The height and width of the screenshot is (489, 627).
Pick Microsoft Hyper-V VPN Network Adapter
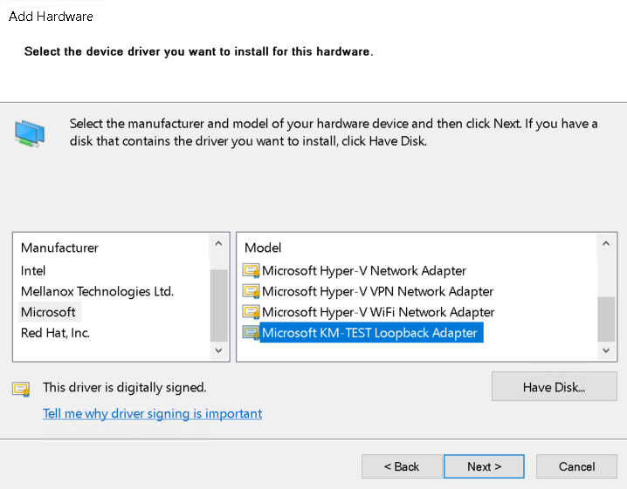pos(377,291)
